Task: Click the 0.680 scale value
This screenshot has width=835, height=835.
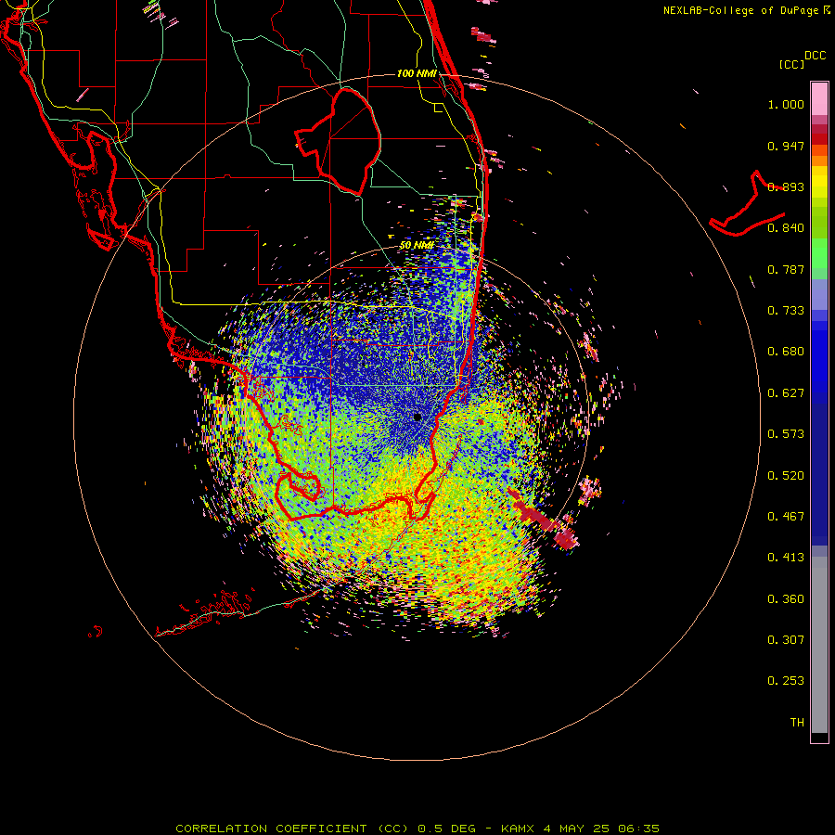Action: (x=786, y=352)
